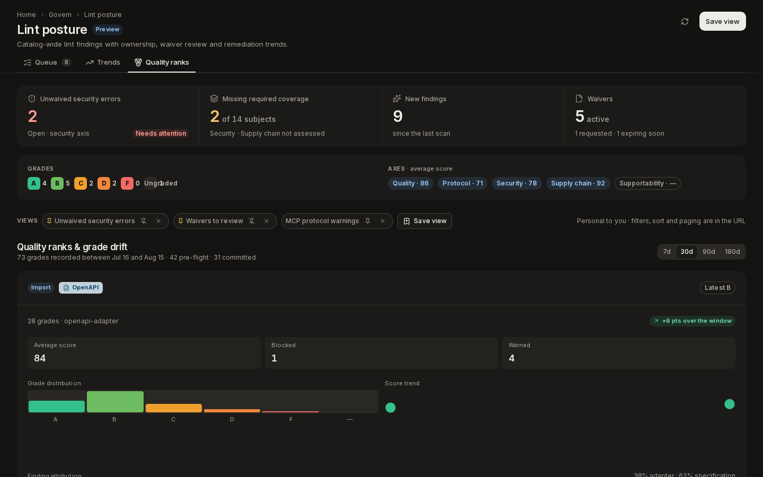Click the document icon on Waivers card

click(579, 99)
